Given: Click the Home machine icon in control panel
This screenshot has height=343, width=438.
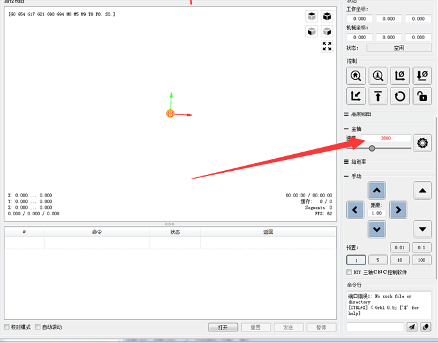Looking at the screenshot, I should click(356, 76).
